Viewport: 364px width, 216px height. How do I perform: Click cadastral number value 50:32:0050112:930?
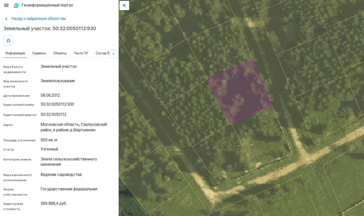click(x=57, y=104)
